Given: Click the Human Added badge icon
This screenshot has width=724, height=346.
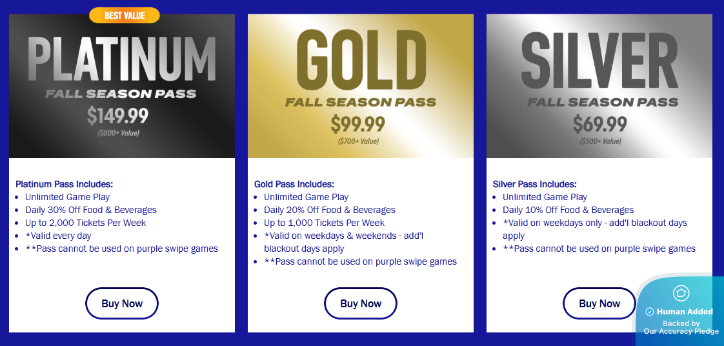Looking at the screenshot, I should 681,293.
